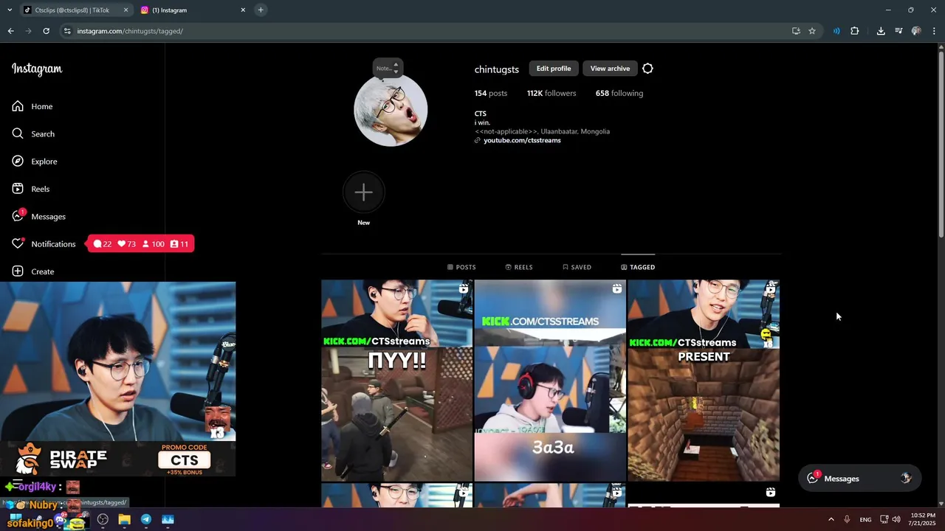Open OBS Studio from the taskbar
The height and width of the screenshot is (531, 945).
103,519
